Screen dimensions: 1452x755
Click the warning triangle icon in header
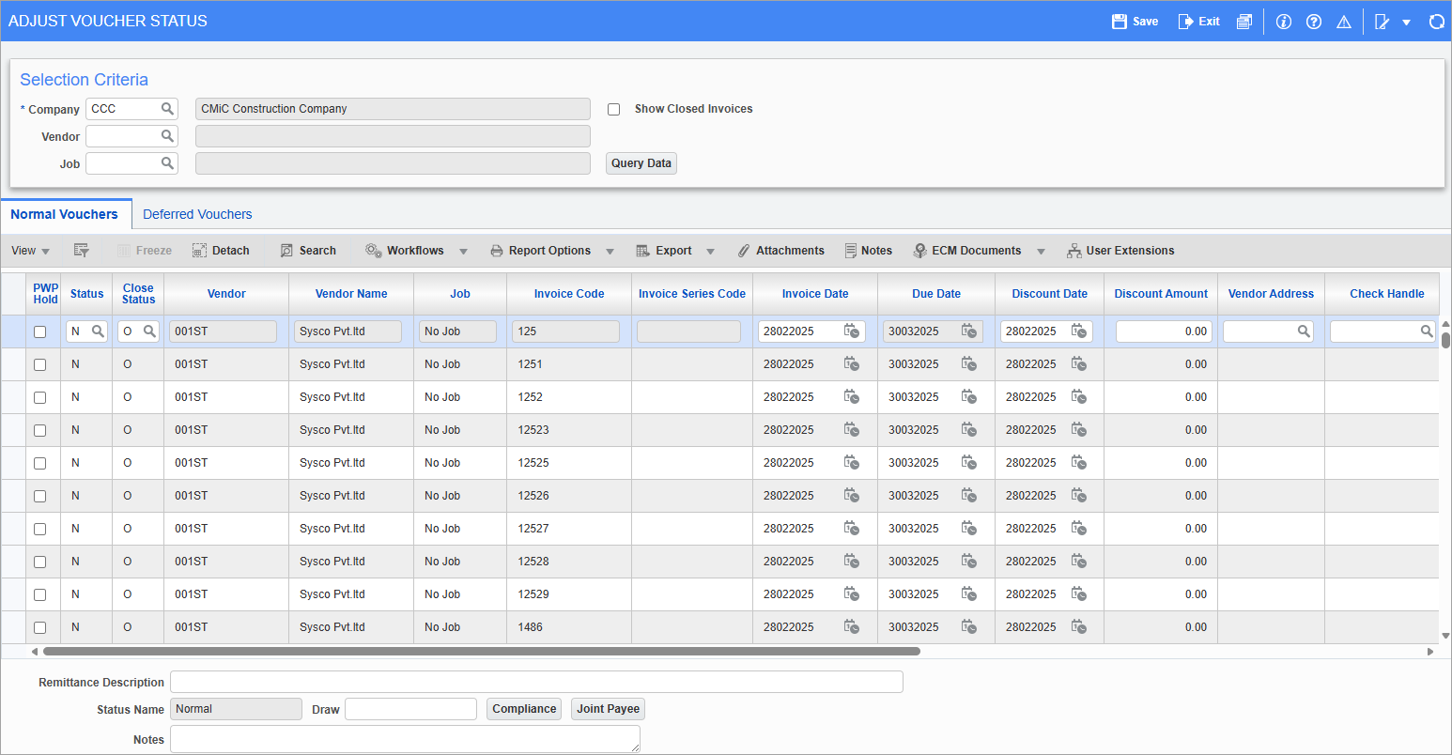[1343, 21]
